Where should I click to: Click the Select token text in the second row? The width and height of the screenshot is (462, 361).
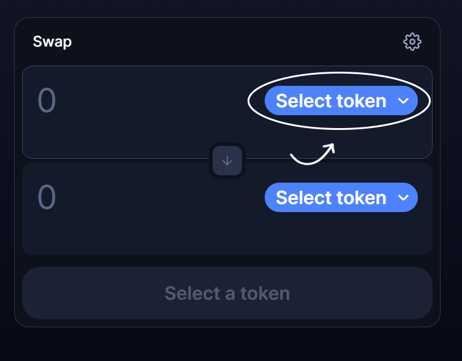(x=331, y=198)
